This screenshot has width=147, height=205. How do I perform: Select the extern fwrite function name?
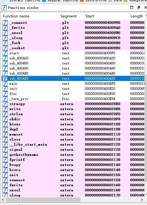click(x=16, y=185)
